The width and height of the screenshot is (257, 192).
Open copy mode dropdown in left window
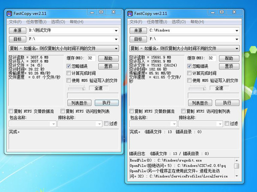pos(64,49)
